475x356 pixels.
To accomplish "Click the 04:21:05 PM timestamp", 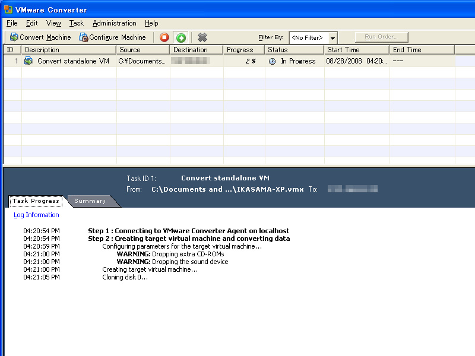I will pyautogui.click(x=42, y=277).
